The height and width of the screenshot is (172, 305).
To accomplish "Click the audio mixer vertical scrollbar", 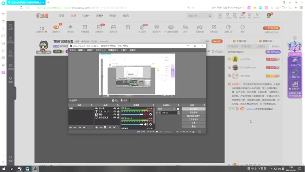I will (x=154, y=115).
